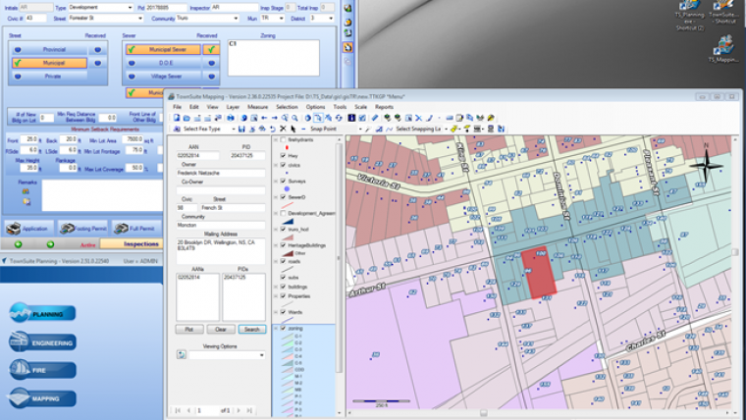Select the Zoom In magnifier tool

pos(285,118)
